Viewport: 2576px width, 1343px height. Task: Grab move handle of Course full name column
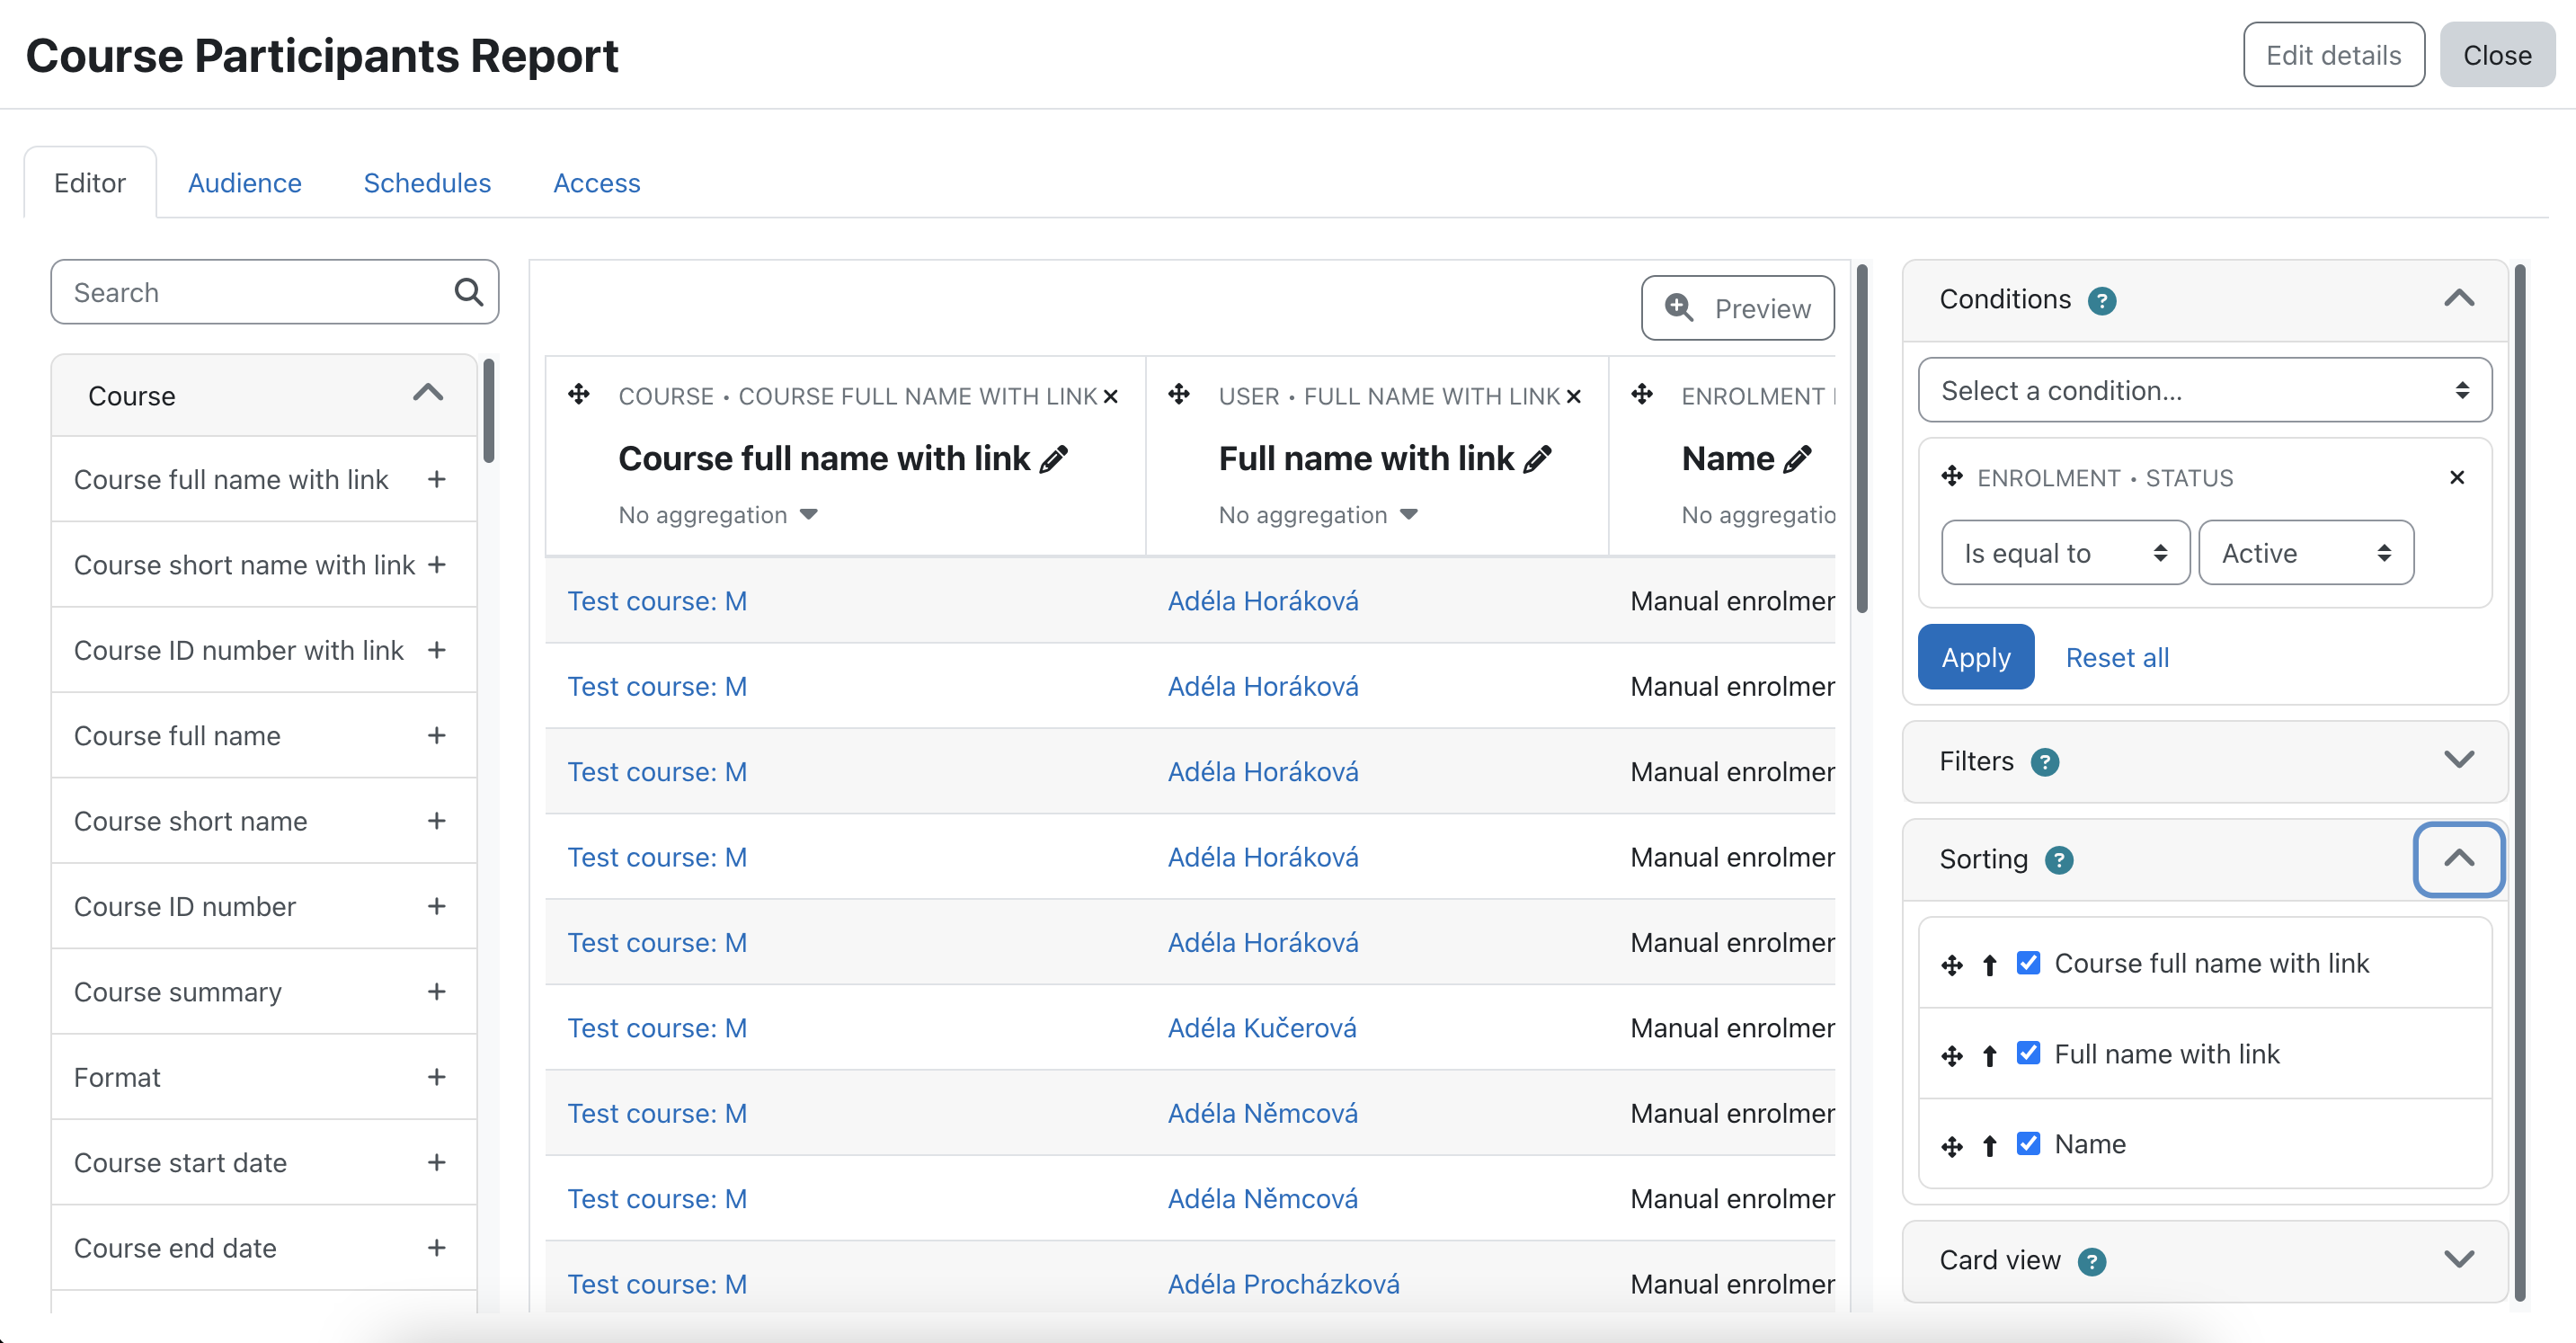point(579,394)
